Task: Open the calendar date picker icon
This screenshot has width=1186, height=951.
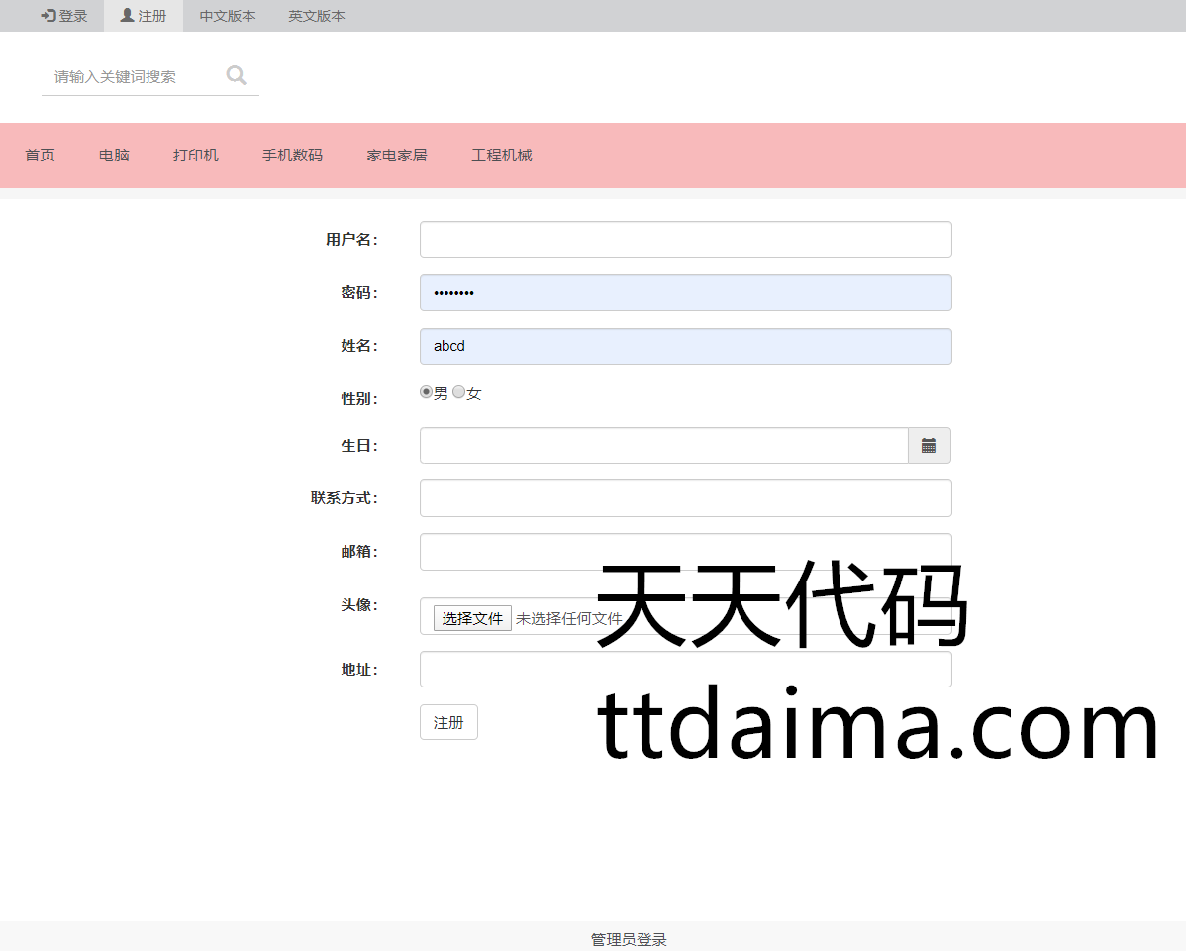Action: click(929, 446)
